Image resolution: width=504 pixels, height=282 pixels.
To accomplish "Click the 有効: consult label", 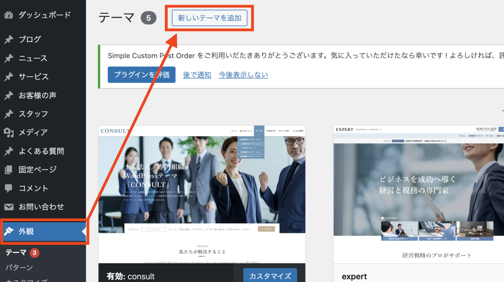I will (131, 276).
